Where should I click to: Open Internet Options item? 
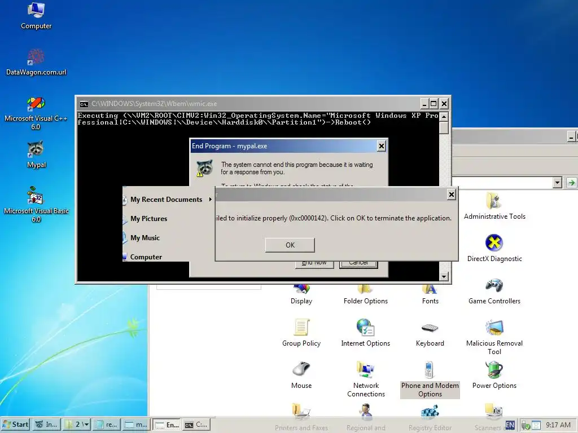[x=365, y=333]
